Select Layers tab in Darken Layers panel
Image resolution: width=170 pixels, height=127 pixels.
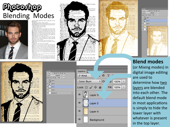click(x=48, y=72)
